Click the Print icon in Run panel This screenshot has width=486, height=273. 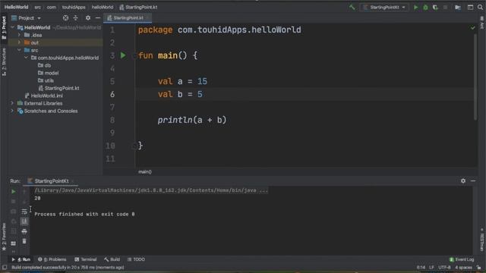[24, 231]
